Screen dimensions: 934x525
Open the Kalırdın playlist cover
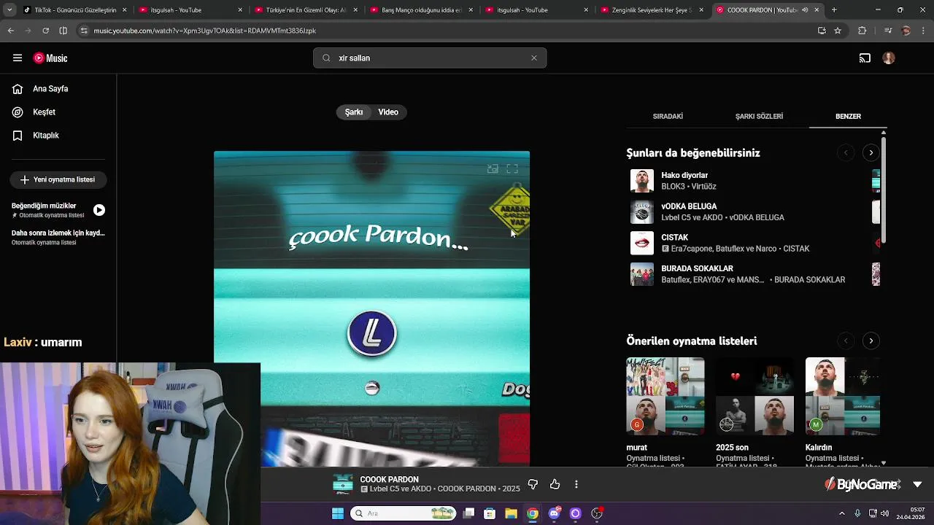point(843,396)
